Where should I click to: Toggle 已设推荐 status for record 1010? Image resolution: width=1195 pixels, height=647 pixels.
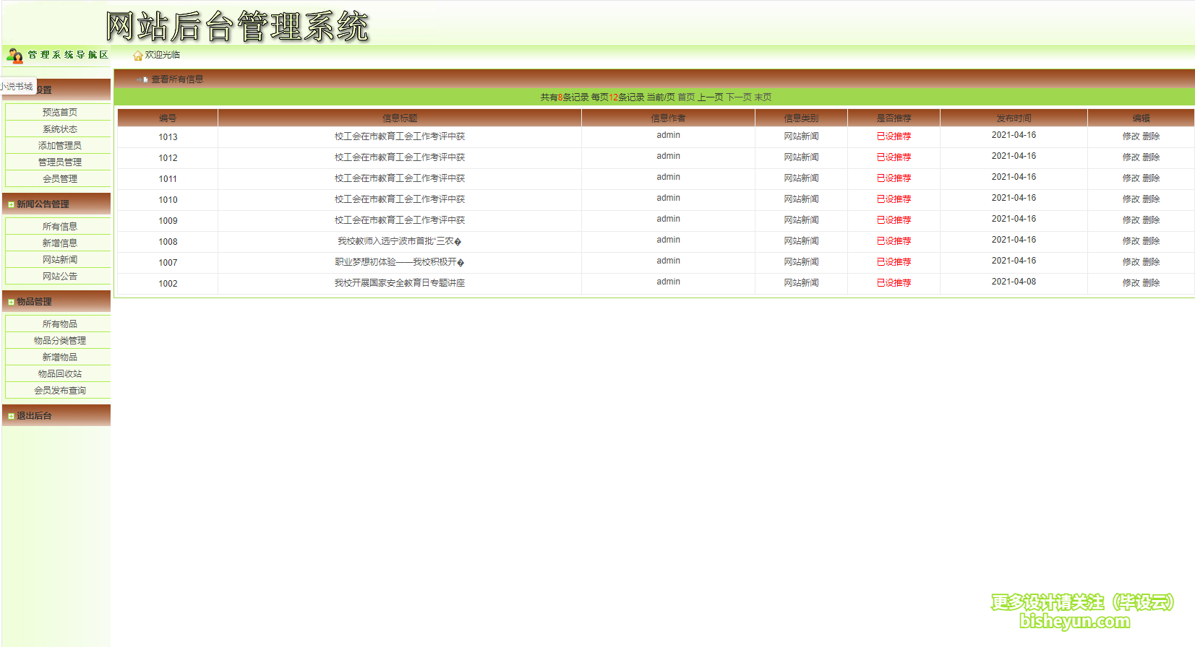tap(894, 199)
